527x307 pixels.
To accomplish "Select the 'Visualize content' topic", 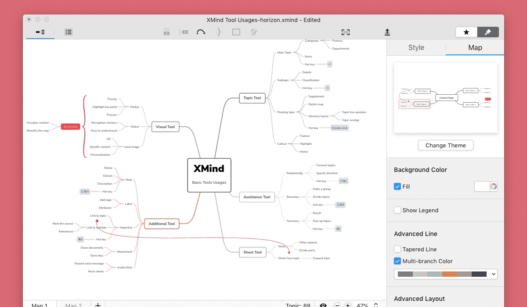I will (38, 123).
